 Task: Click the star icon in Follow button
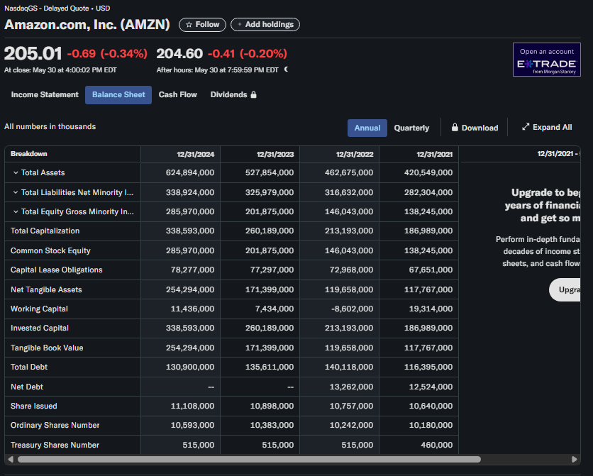pyautogui.click(x=189, y=25)
